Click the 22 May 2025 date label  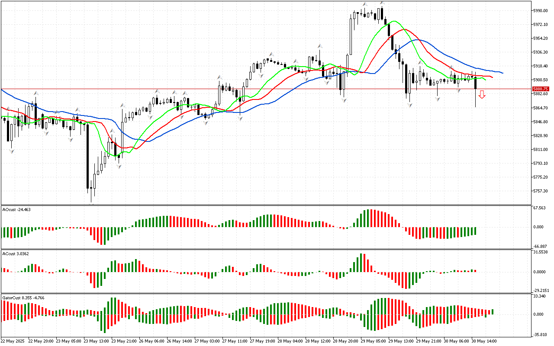13,341
